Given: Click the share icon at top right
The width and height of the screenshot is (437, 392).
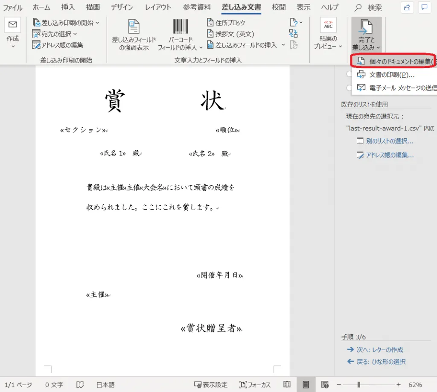Looking at the screenshot, I should tap(407, 7).
